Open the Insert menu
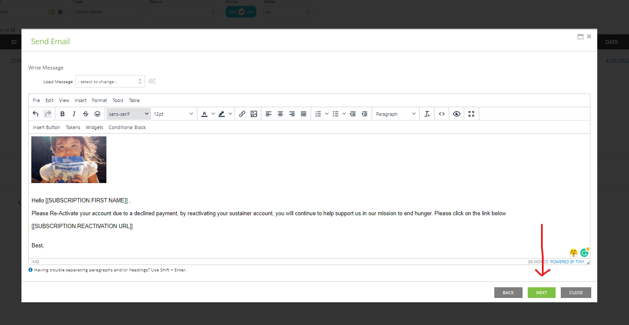This screenshot has width=629, height=325. pos(81,100)
